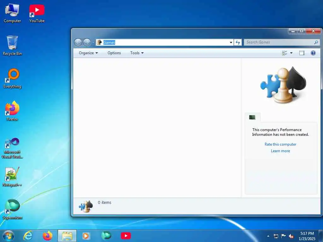Click the Games address bar text
323x242 pixels.
coord(109,43)
